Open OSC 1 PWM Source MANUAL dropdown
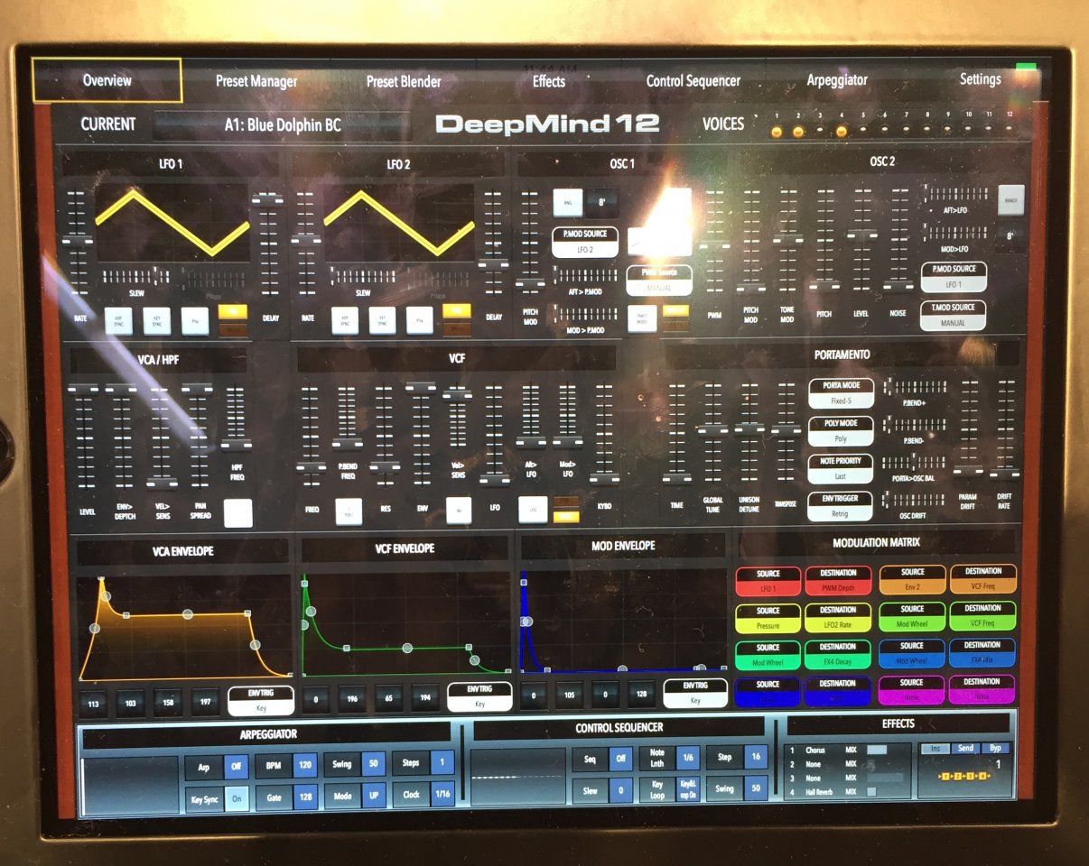 click(659, 280)
